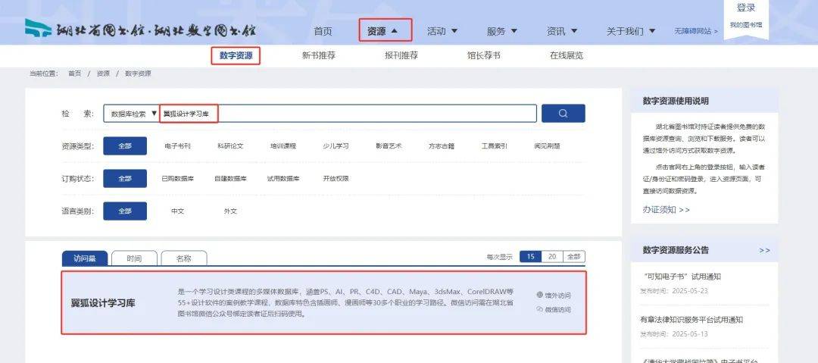Sort results by the 时间 tab
The image size is (818, 363).
coord(134,258)
